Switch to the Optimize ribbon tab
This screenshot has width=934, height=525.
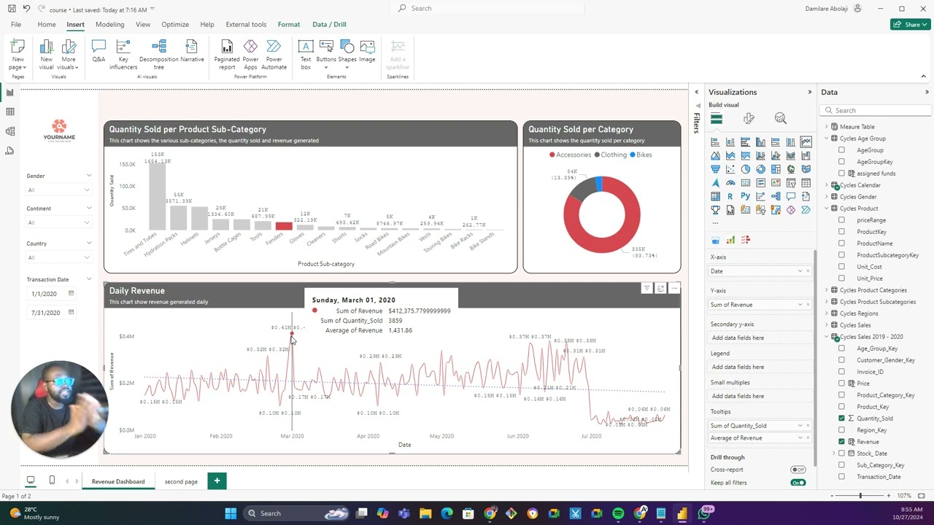tap(175, 24)
